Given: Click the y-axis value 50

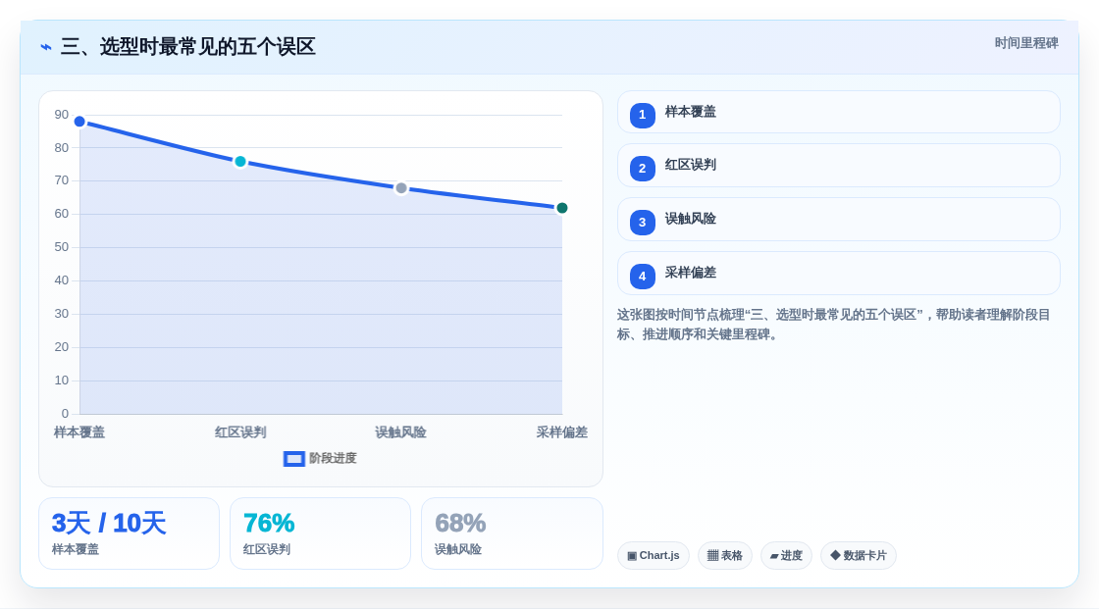Looking at the screenshot, I should 62,247.
